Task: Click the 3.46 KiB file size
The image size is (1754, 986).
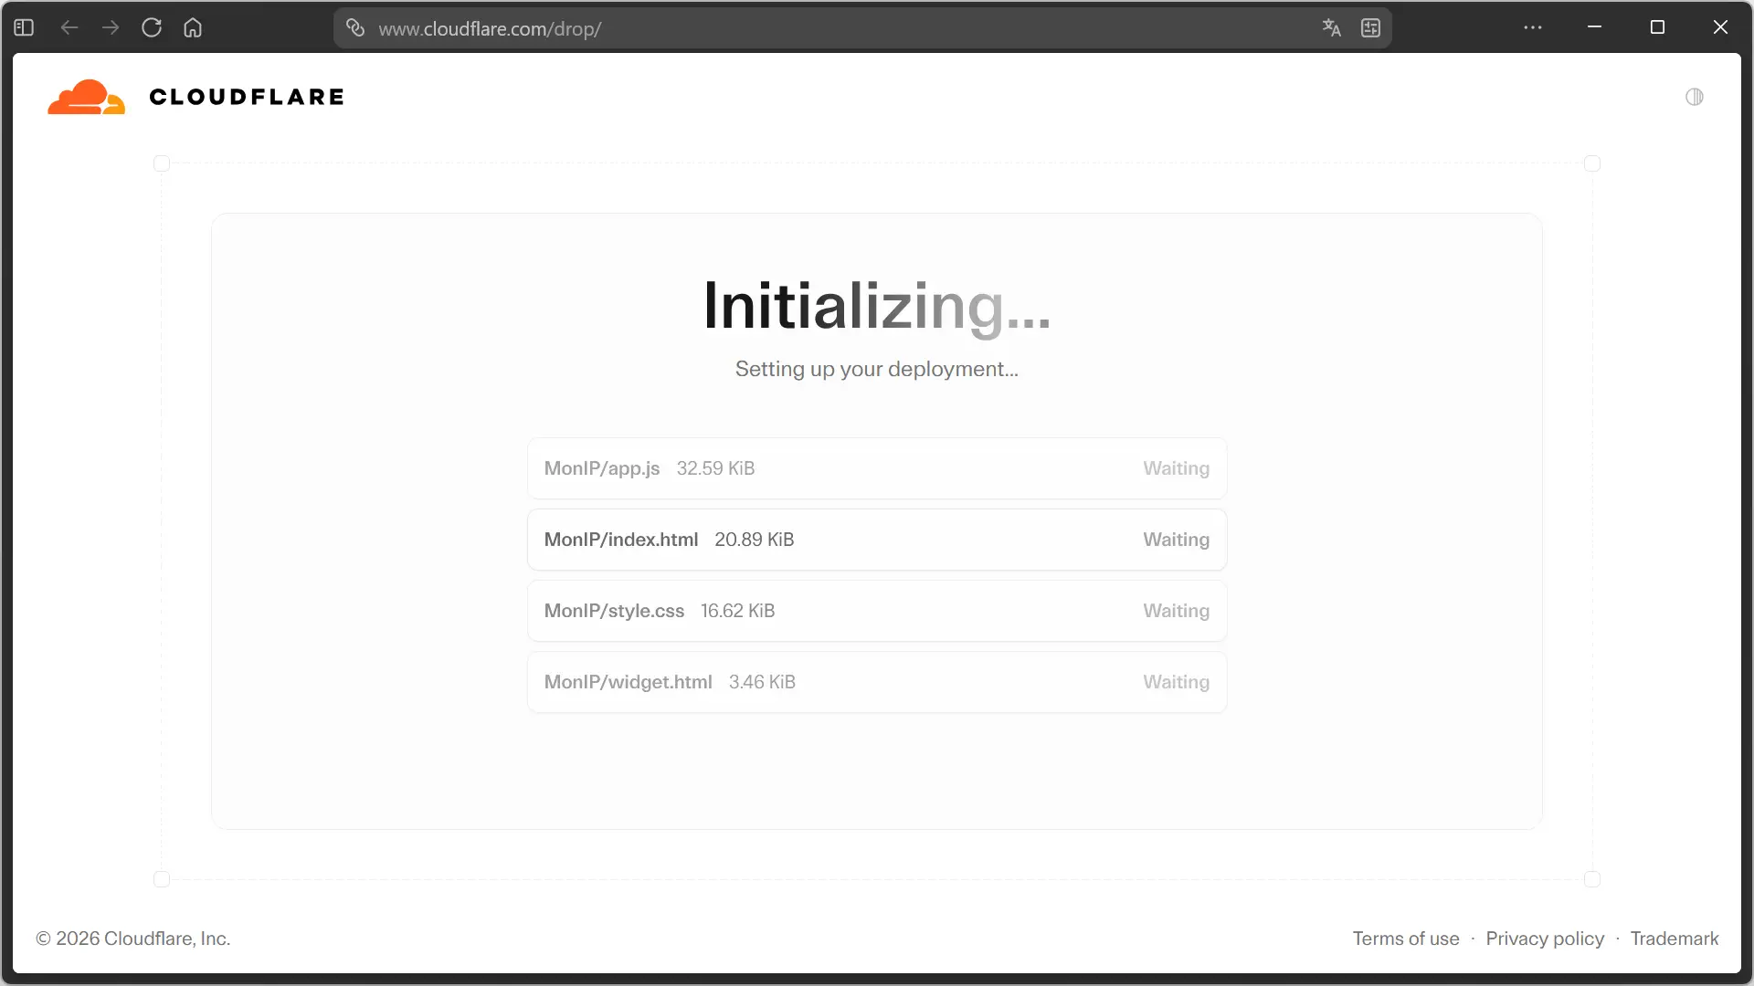Action: (762, 682)
